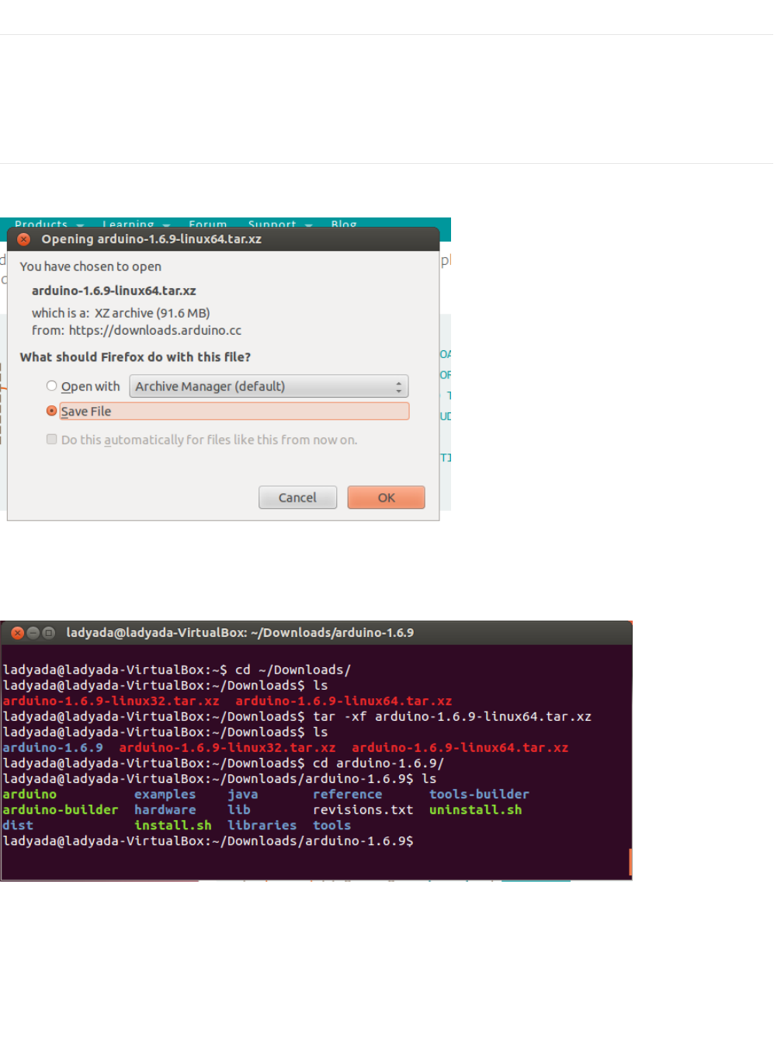Click You have chosen to open text

pyautogui.click(x=91, y=266)
